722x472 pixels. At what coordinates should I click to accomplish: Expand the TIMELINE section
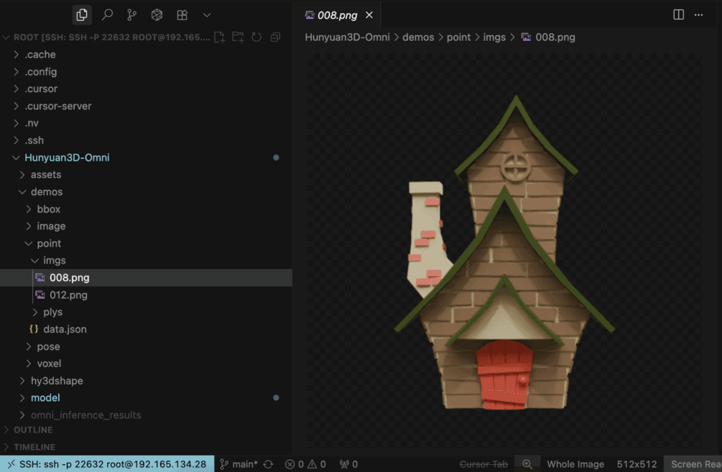(35, 447)
